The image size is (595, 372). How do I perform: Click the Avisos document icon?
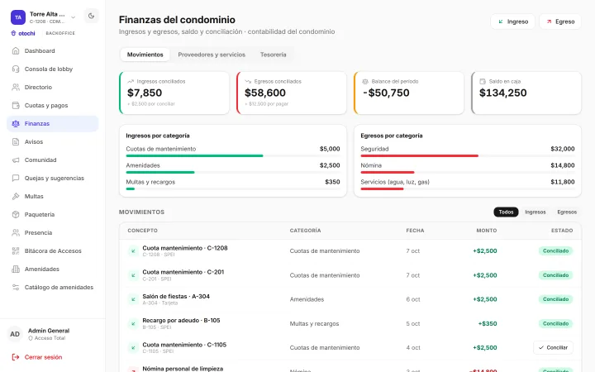(16, 142)
